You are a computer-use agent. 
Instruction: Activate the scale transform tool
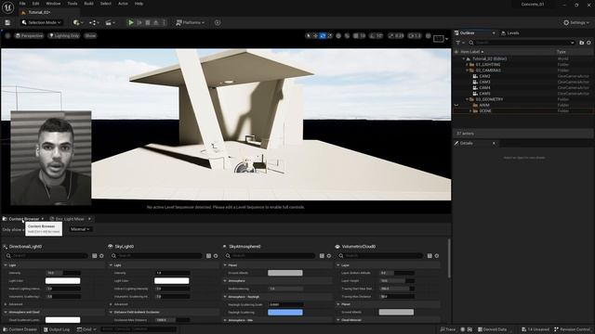pos(329,35)
